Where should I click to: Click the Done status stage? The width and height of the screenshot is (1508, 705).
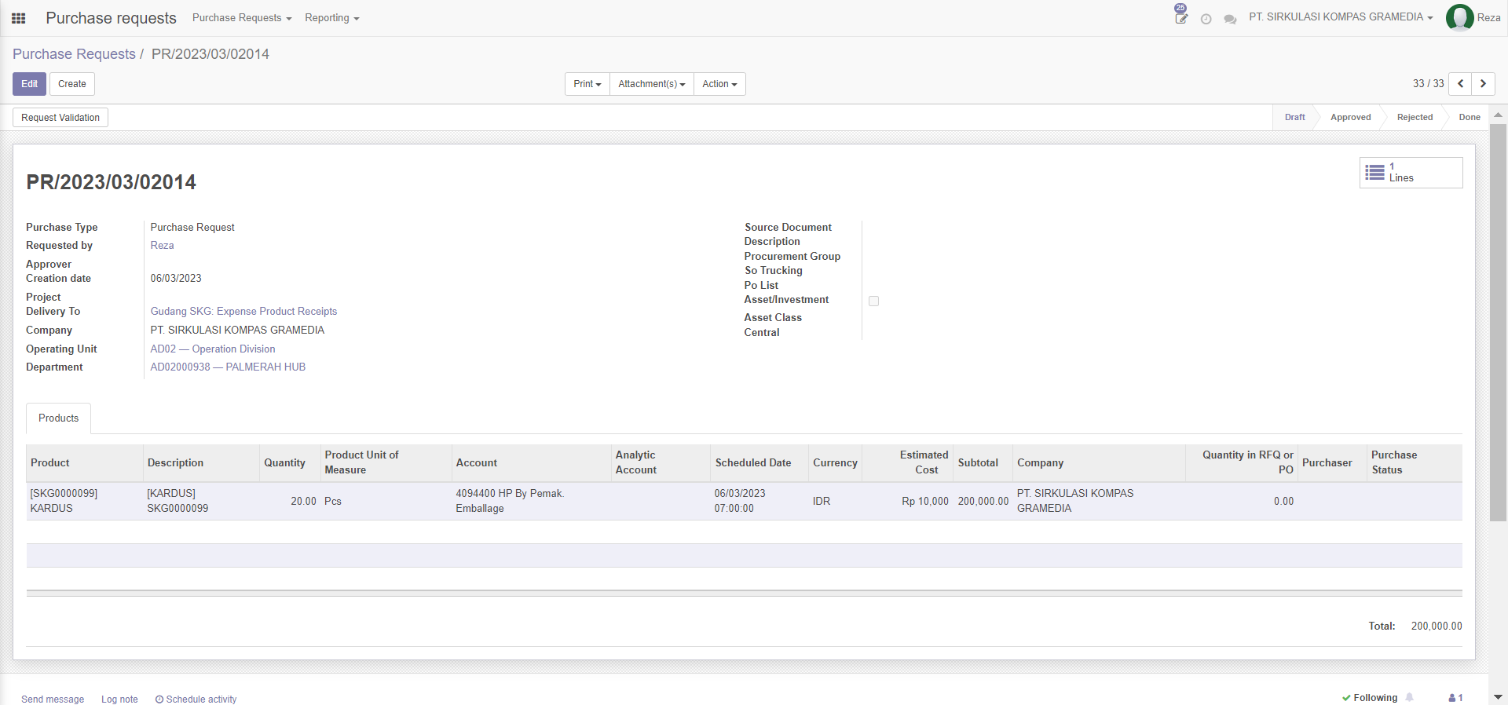[1469, 118]
